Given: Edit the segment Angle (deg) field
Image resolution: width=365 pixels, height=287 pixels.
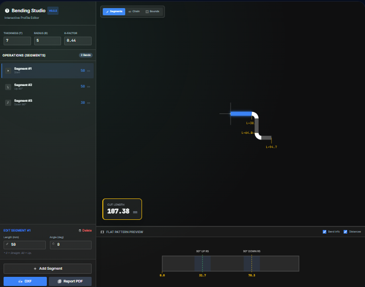Looking at the screenshot, I should (71, 245).
